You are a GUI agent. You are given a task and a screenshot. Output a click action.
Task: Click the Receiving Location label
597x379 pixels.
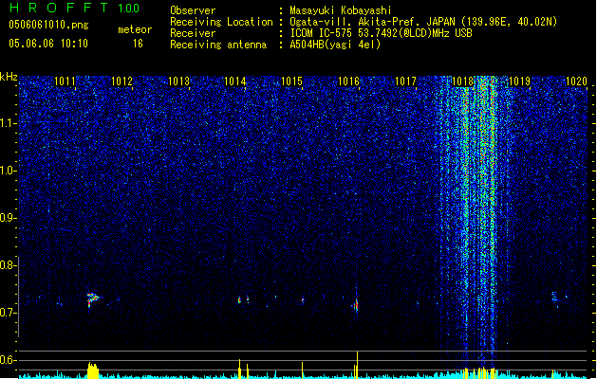pyautogui.click(x=221, y=22)
